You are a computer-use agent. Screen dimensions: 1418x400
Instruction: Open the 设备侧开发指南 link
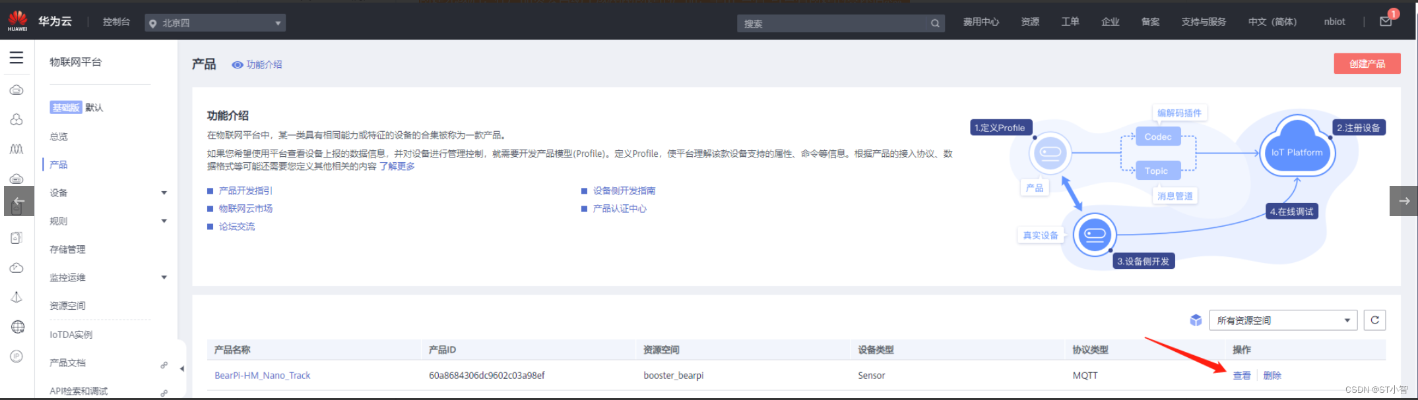pos(624,191)
